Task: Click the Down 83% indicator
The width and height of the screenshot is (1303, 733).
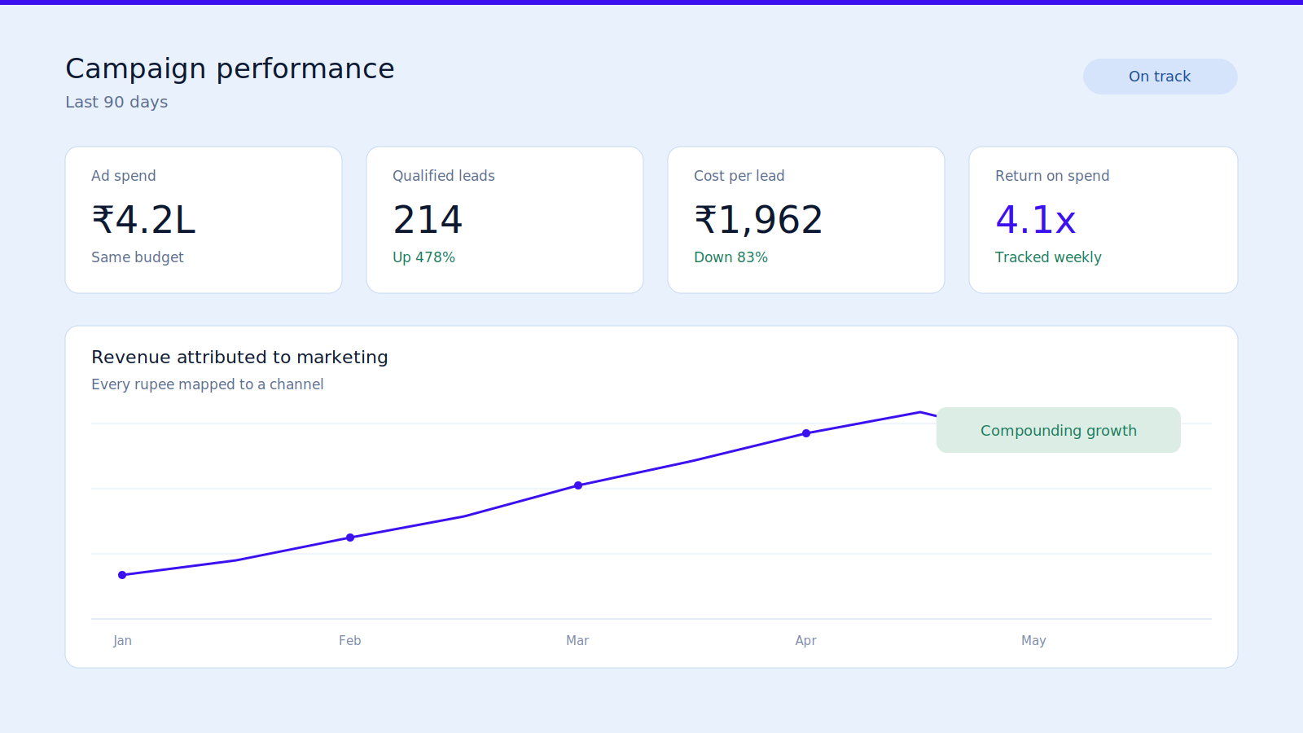Action: [x=730, y=257]
